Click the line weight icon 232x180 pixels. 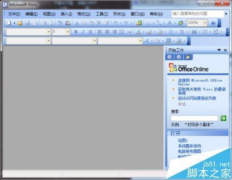(x=194, y=32)
